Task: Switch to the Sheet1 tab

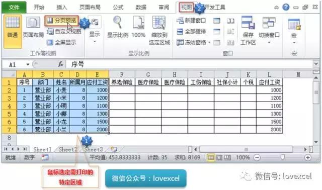Action: click(x=42, y=149)
